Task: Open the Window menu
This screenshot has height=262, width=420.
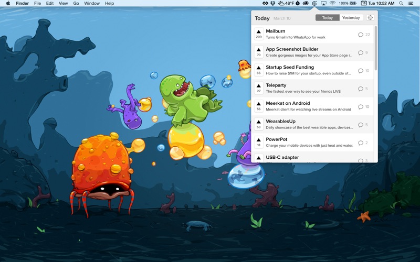Action: (x=92, y=3)
